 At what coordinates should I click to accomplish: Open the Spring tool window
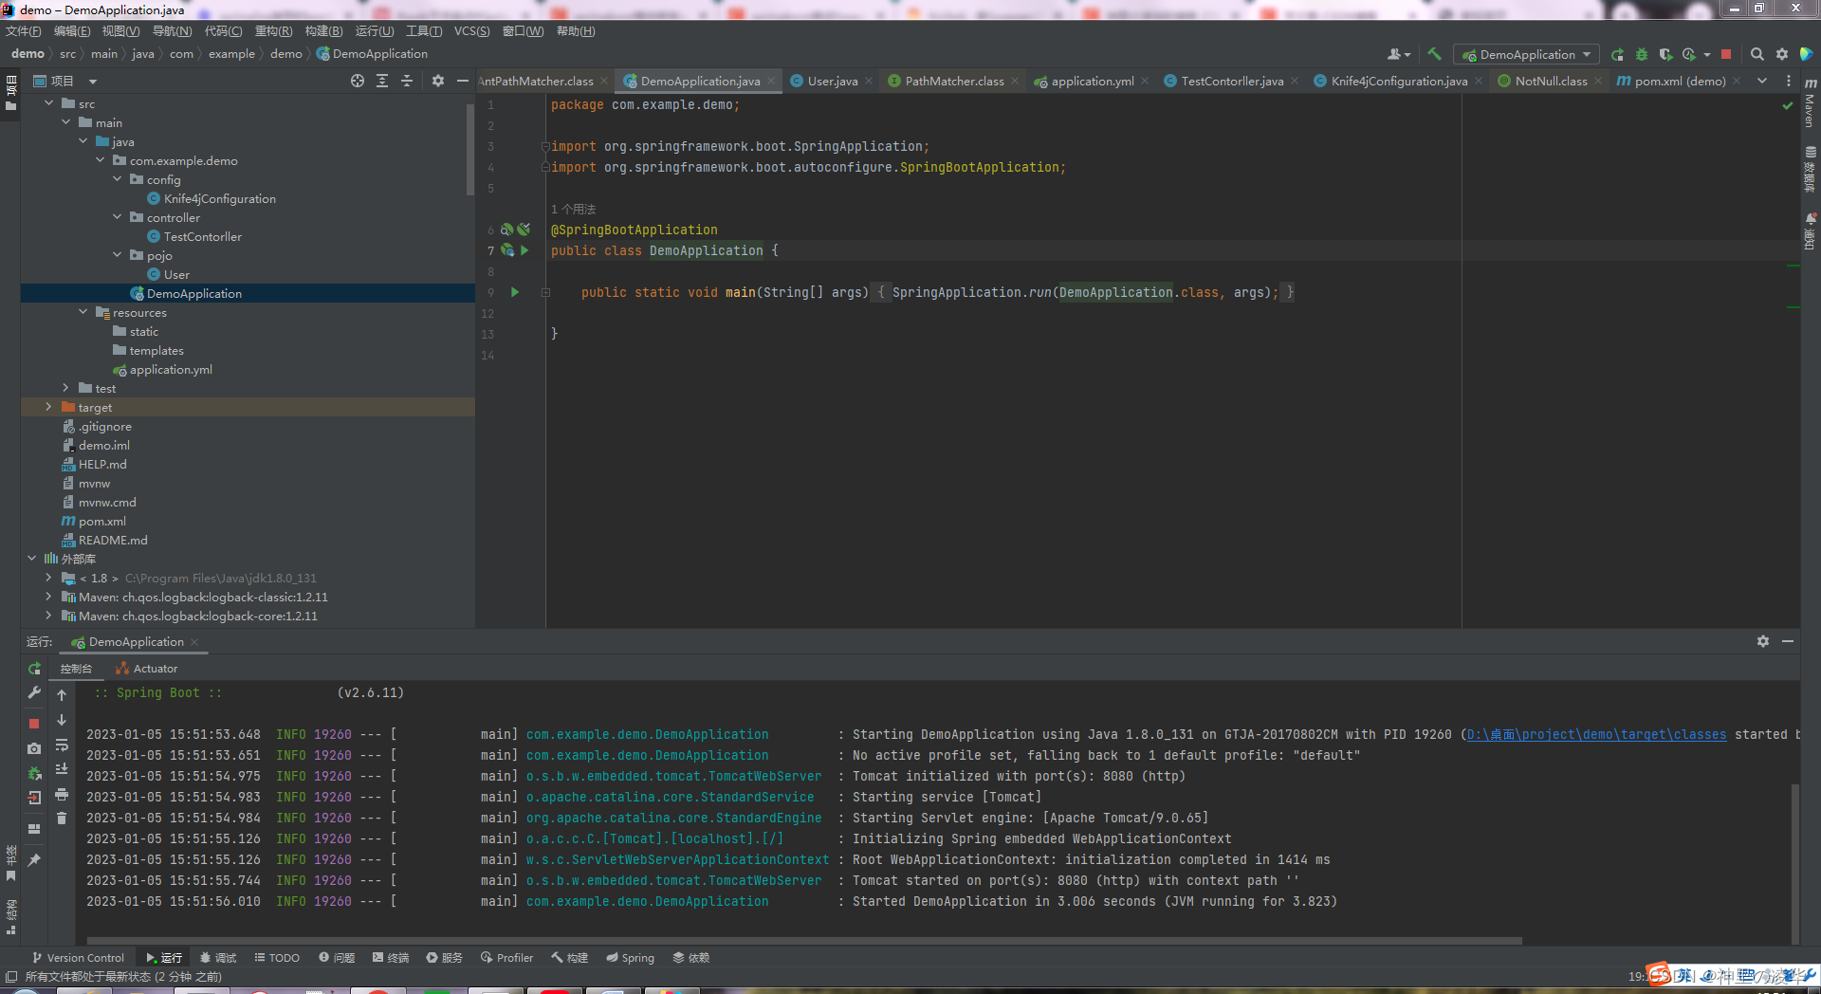[631, 958]
